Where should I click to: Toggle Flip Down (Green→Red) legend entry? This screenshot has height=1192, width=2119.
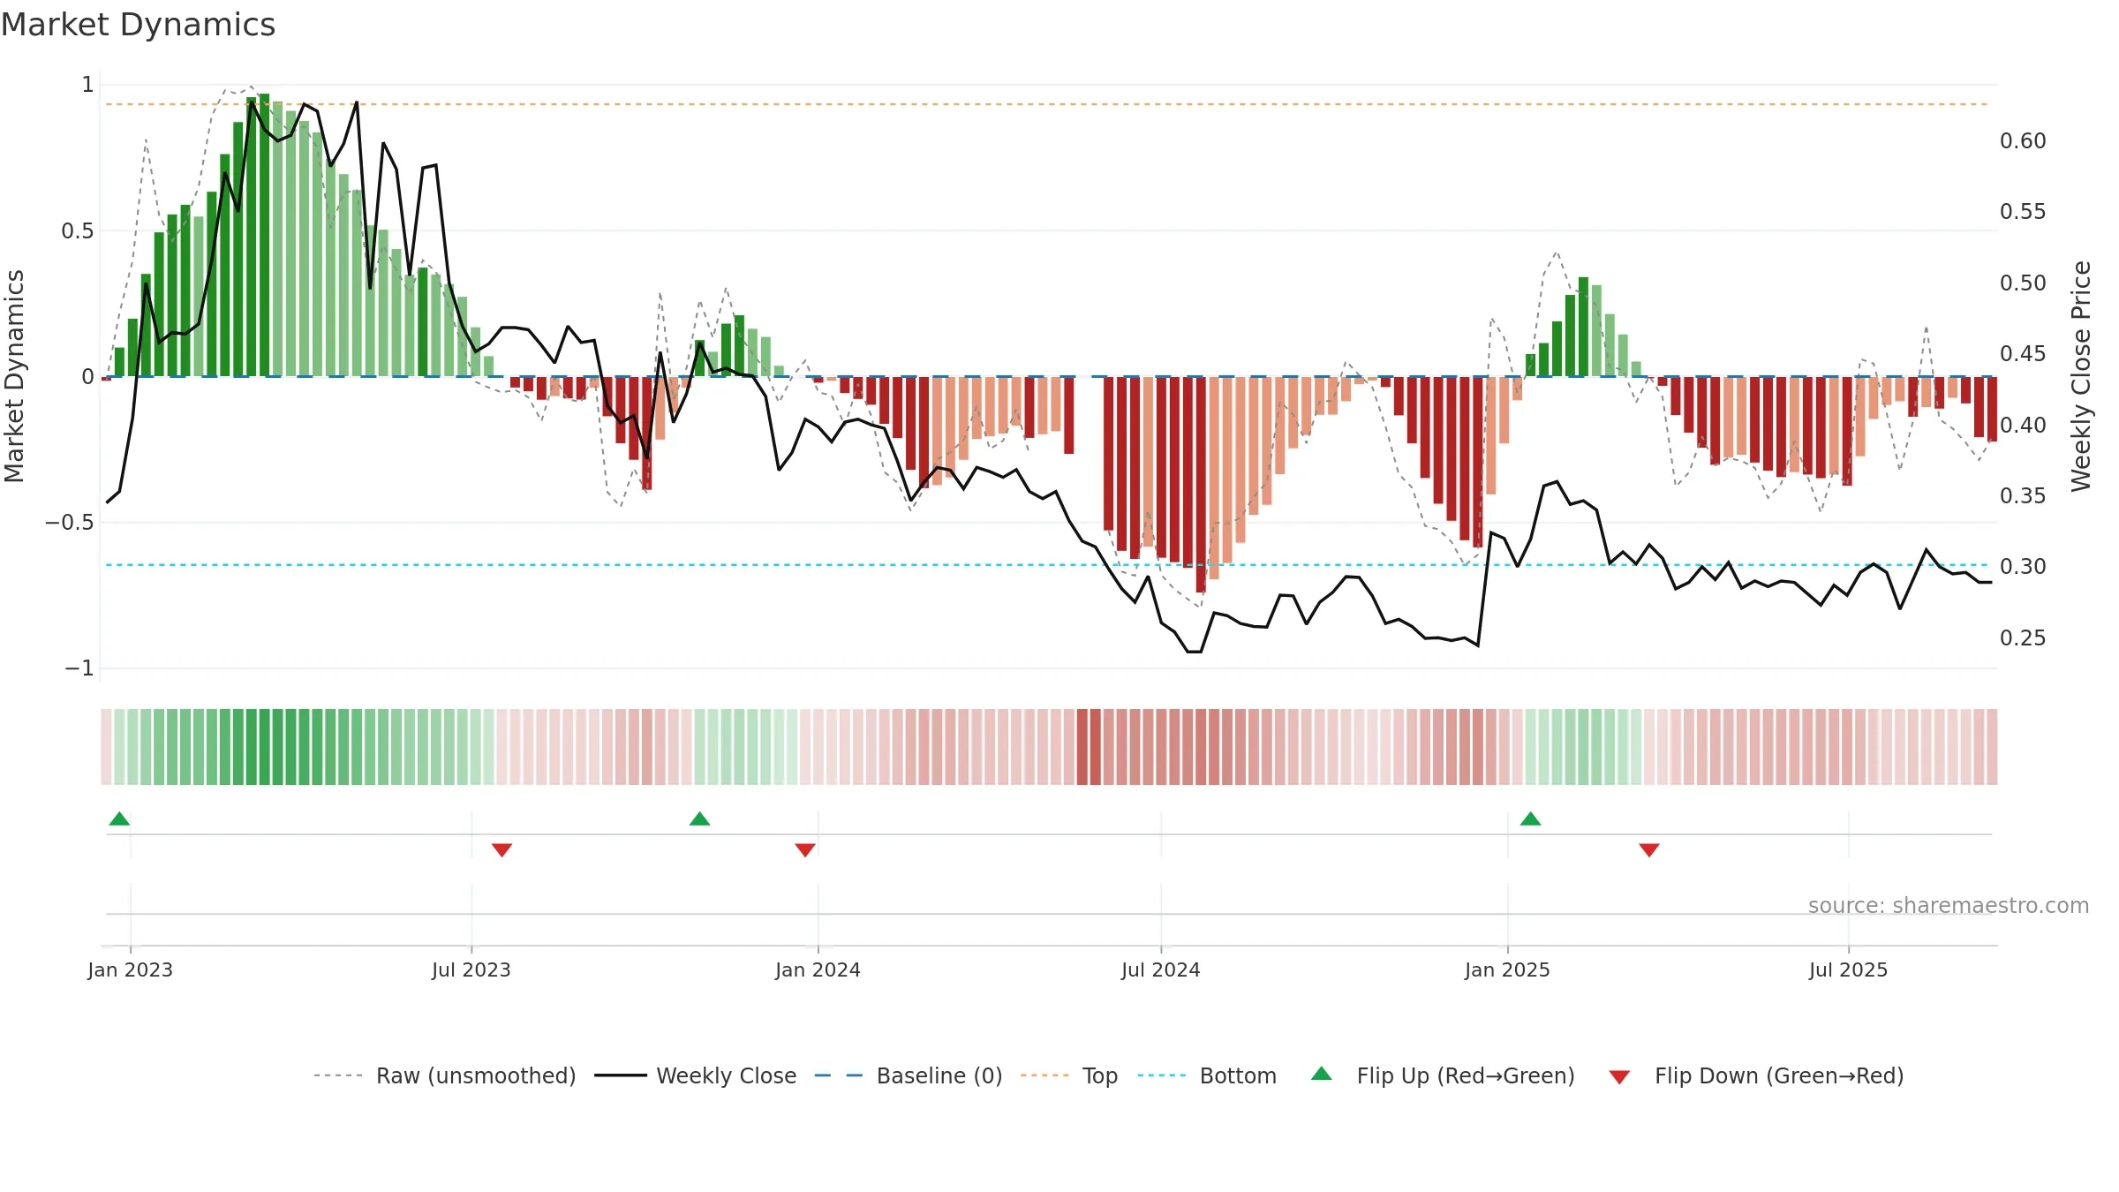coord(1756,1075)
